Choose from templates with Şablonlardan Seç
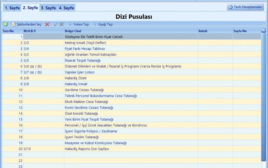 pyautogui.click(x=26, y=24)
